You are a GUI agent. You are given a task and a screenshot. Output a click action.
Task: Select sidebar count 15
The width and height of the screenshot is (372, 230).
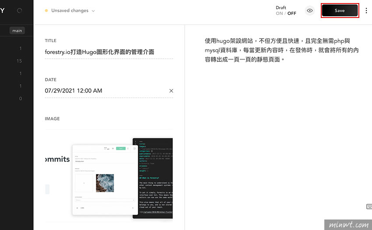[x=19, y=61]
